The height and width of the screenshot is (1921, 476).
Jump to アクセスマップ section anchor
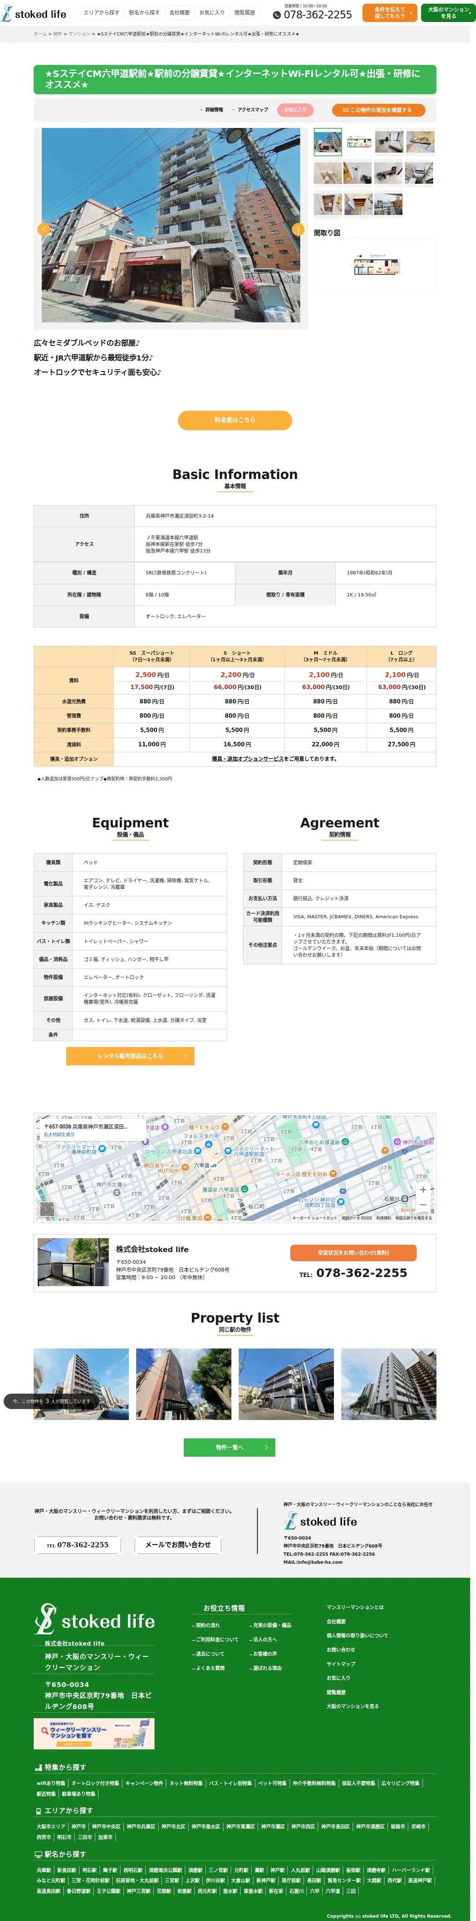[x=250, y=110]
